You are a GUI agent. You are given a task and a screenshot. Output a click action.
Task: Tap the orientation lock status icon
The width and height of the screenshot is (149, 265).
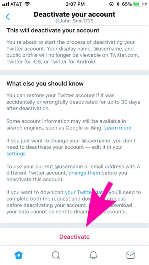[x=112, y=4]
